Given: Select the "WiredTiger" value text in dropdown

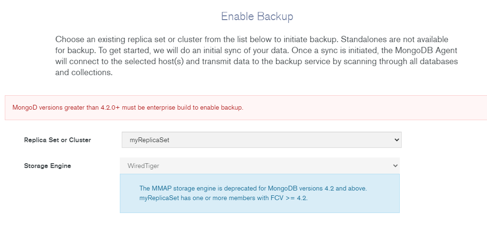Looking at the screenshot, I should [x=143, y=166].
